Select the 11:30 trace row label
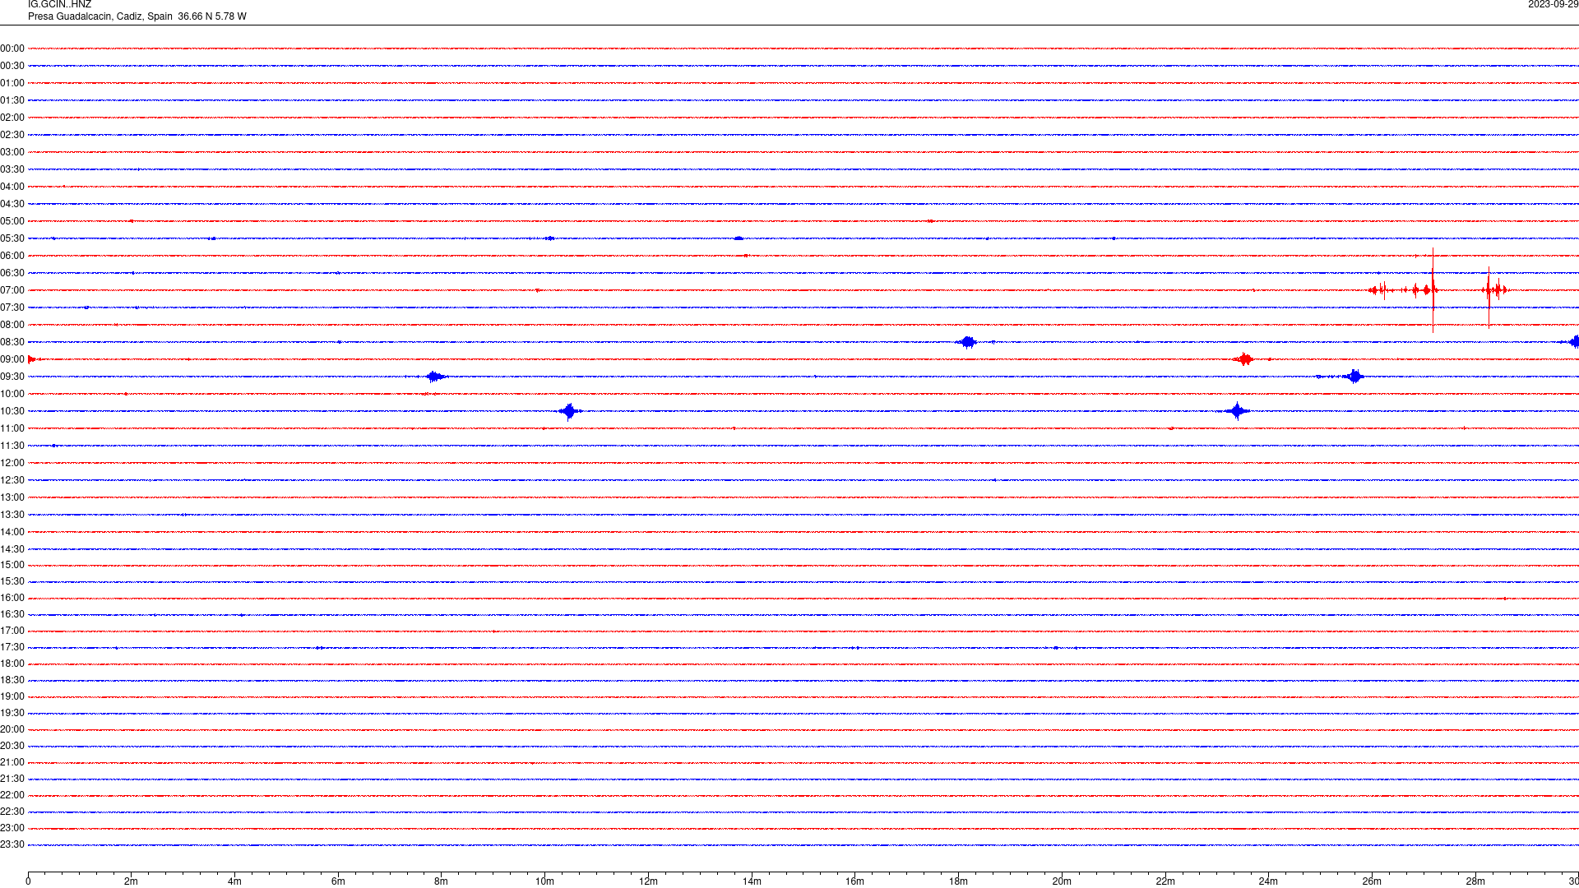1579x888 pixels. pos(12,446)
